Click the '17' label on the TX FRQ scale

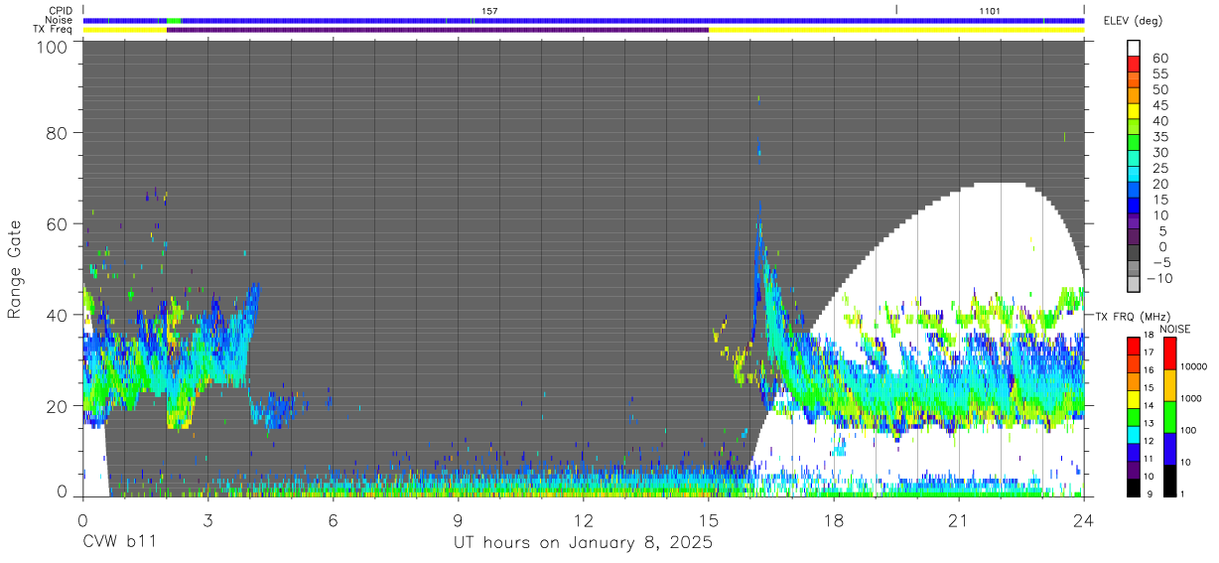[x=1151, y=352]
